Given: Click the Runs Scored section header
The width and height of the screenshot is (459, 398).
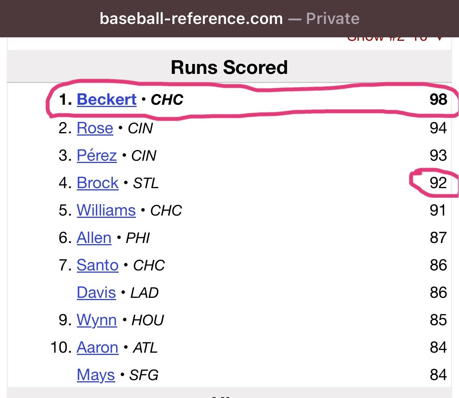Looking at the screenshot, I should click(x=229, y=67).
